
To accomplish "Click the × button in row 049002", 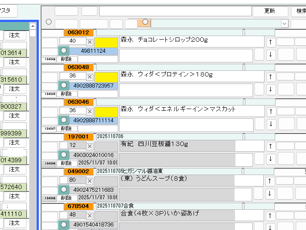I will point(90,181).
